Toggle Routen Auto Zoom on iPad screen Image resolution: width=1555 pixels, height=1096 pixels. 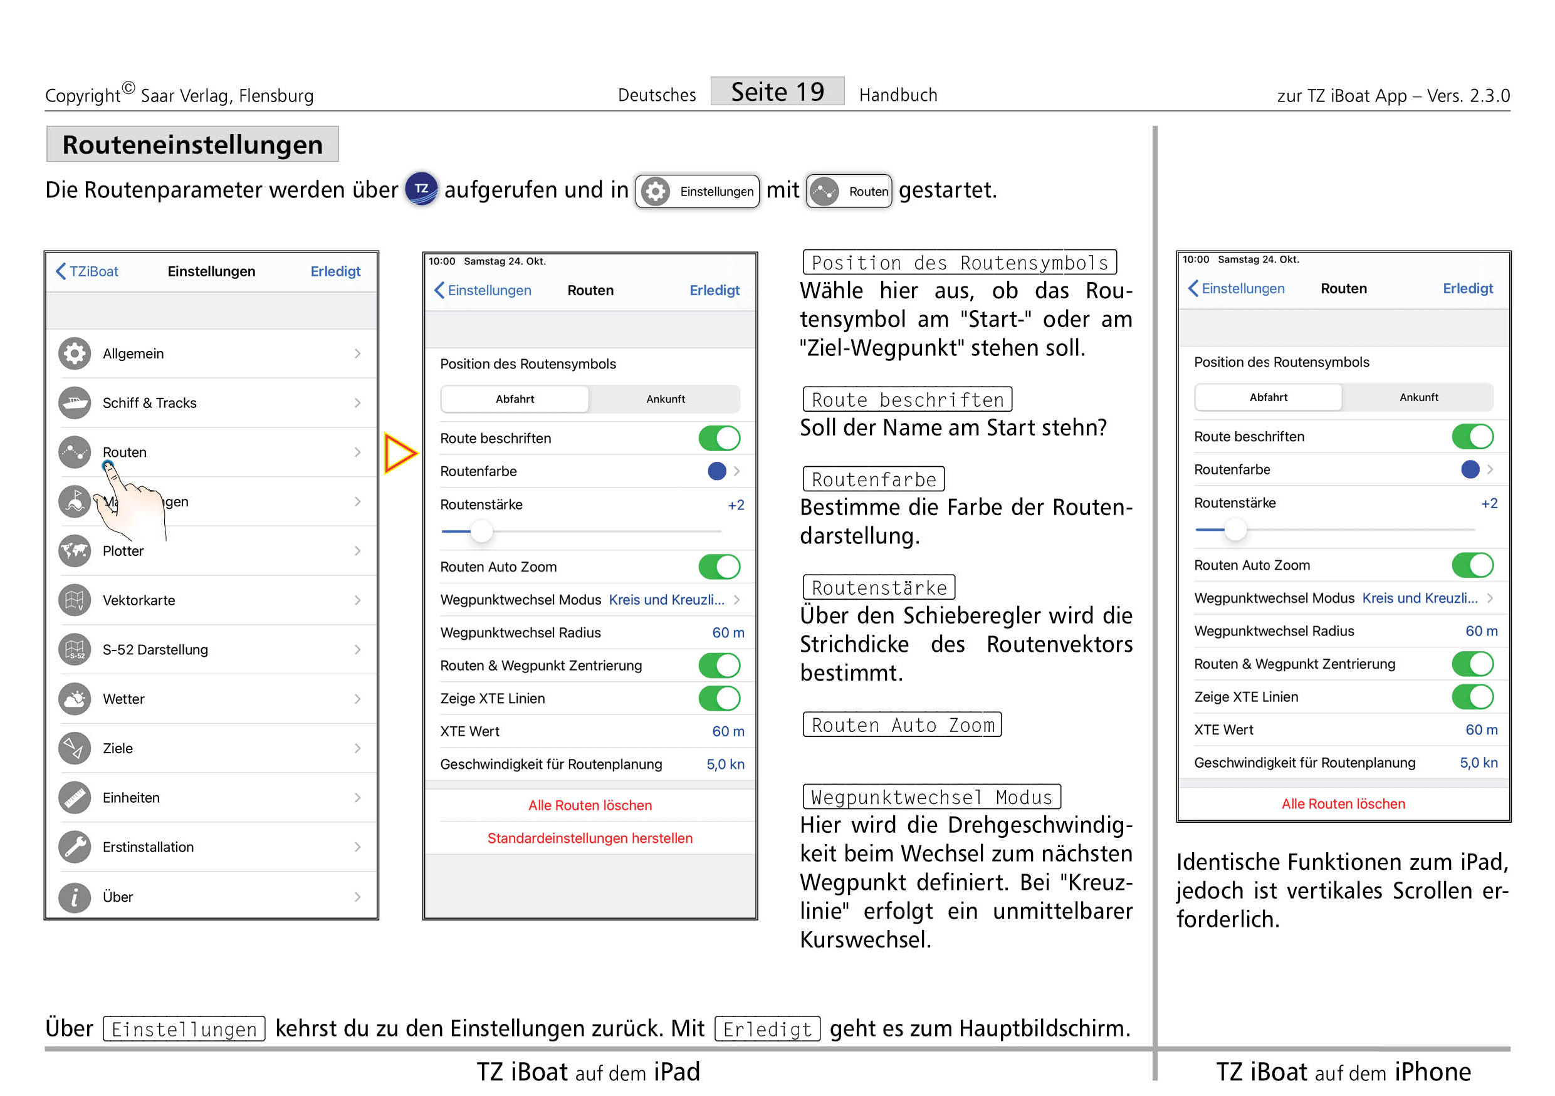tap(720, 566)
